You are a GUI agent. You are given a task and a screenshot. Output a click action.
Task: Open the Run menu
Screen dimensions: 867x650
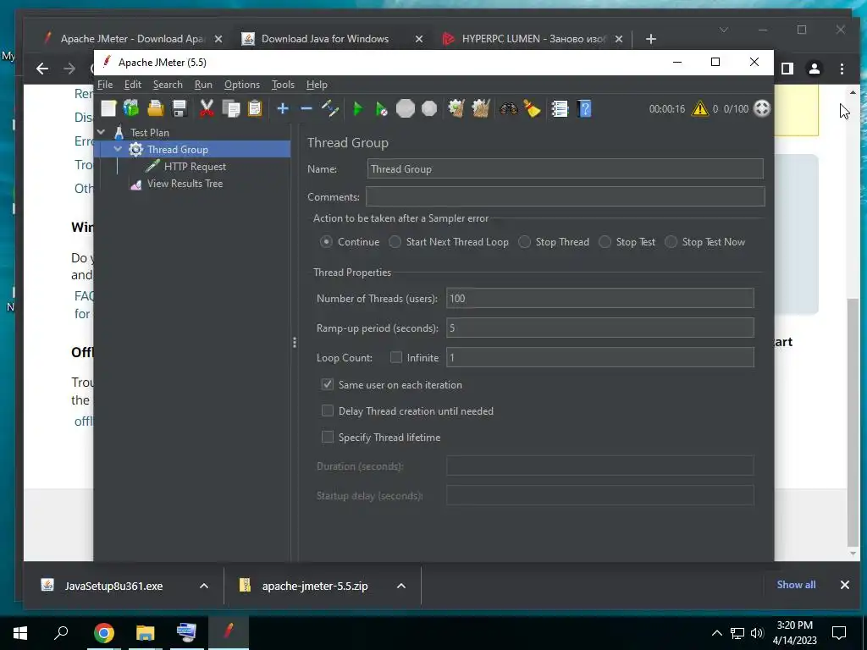click(203, 85)
